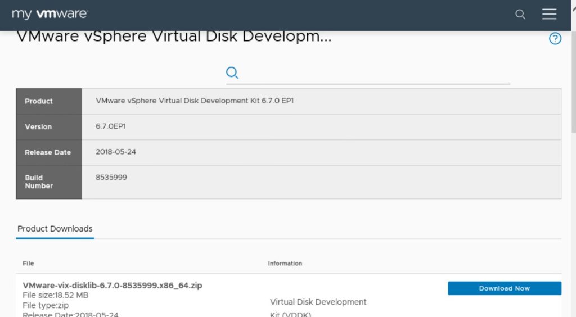Select the Product Downloads tab

[55, 229]
